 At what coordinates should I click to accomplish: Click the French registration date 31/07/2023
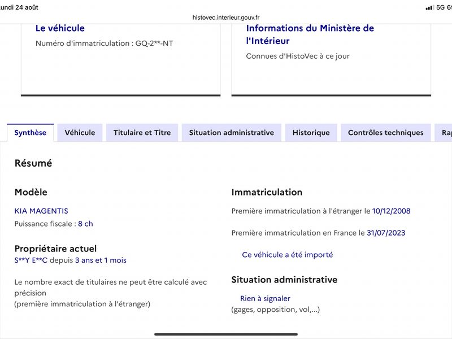click(x=386, y=233)
